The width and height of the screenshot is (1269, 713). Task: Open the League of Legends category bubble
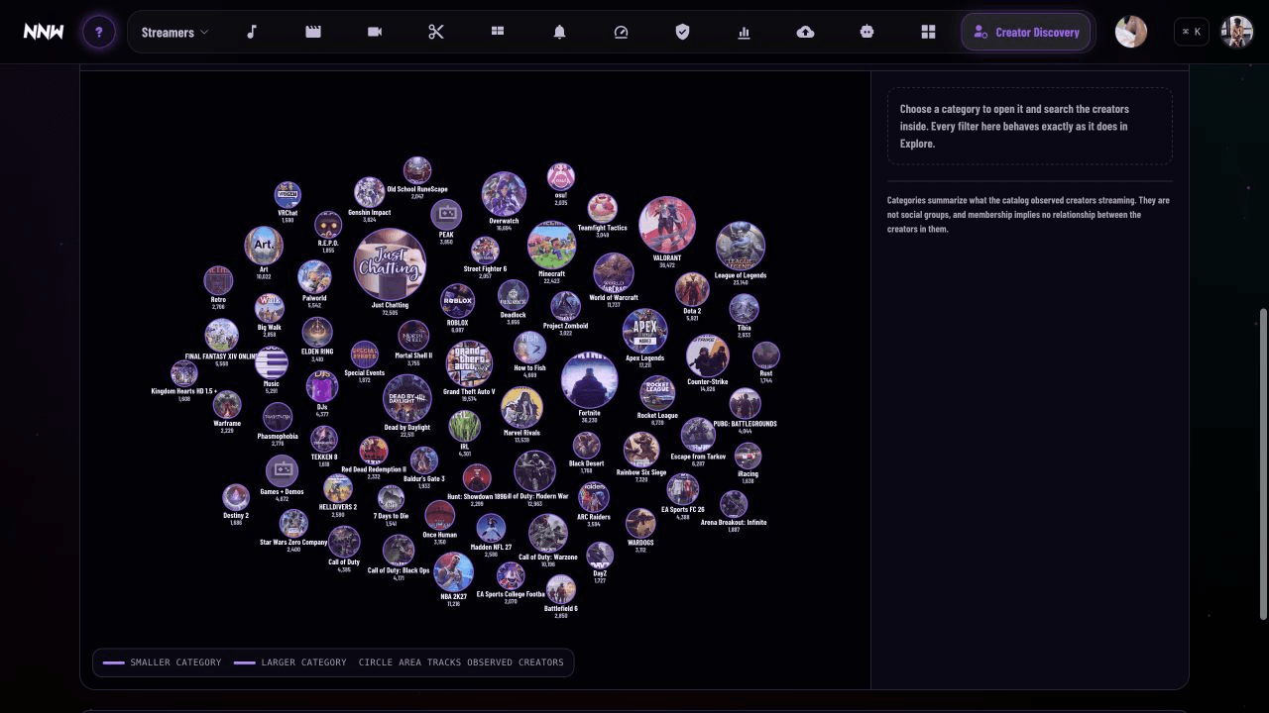(x=741, y=247)
